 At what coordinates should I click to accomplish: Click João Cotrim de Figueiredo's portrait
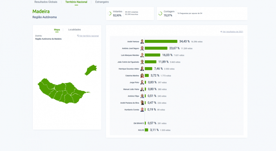[142, 62]
